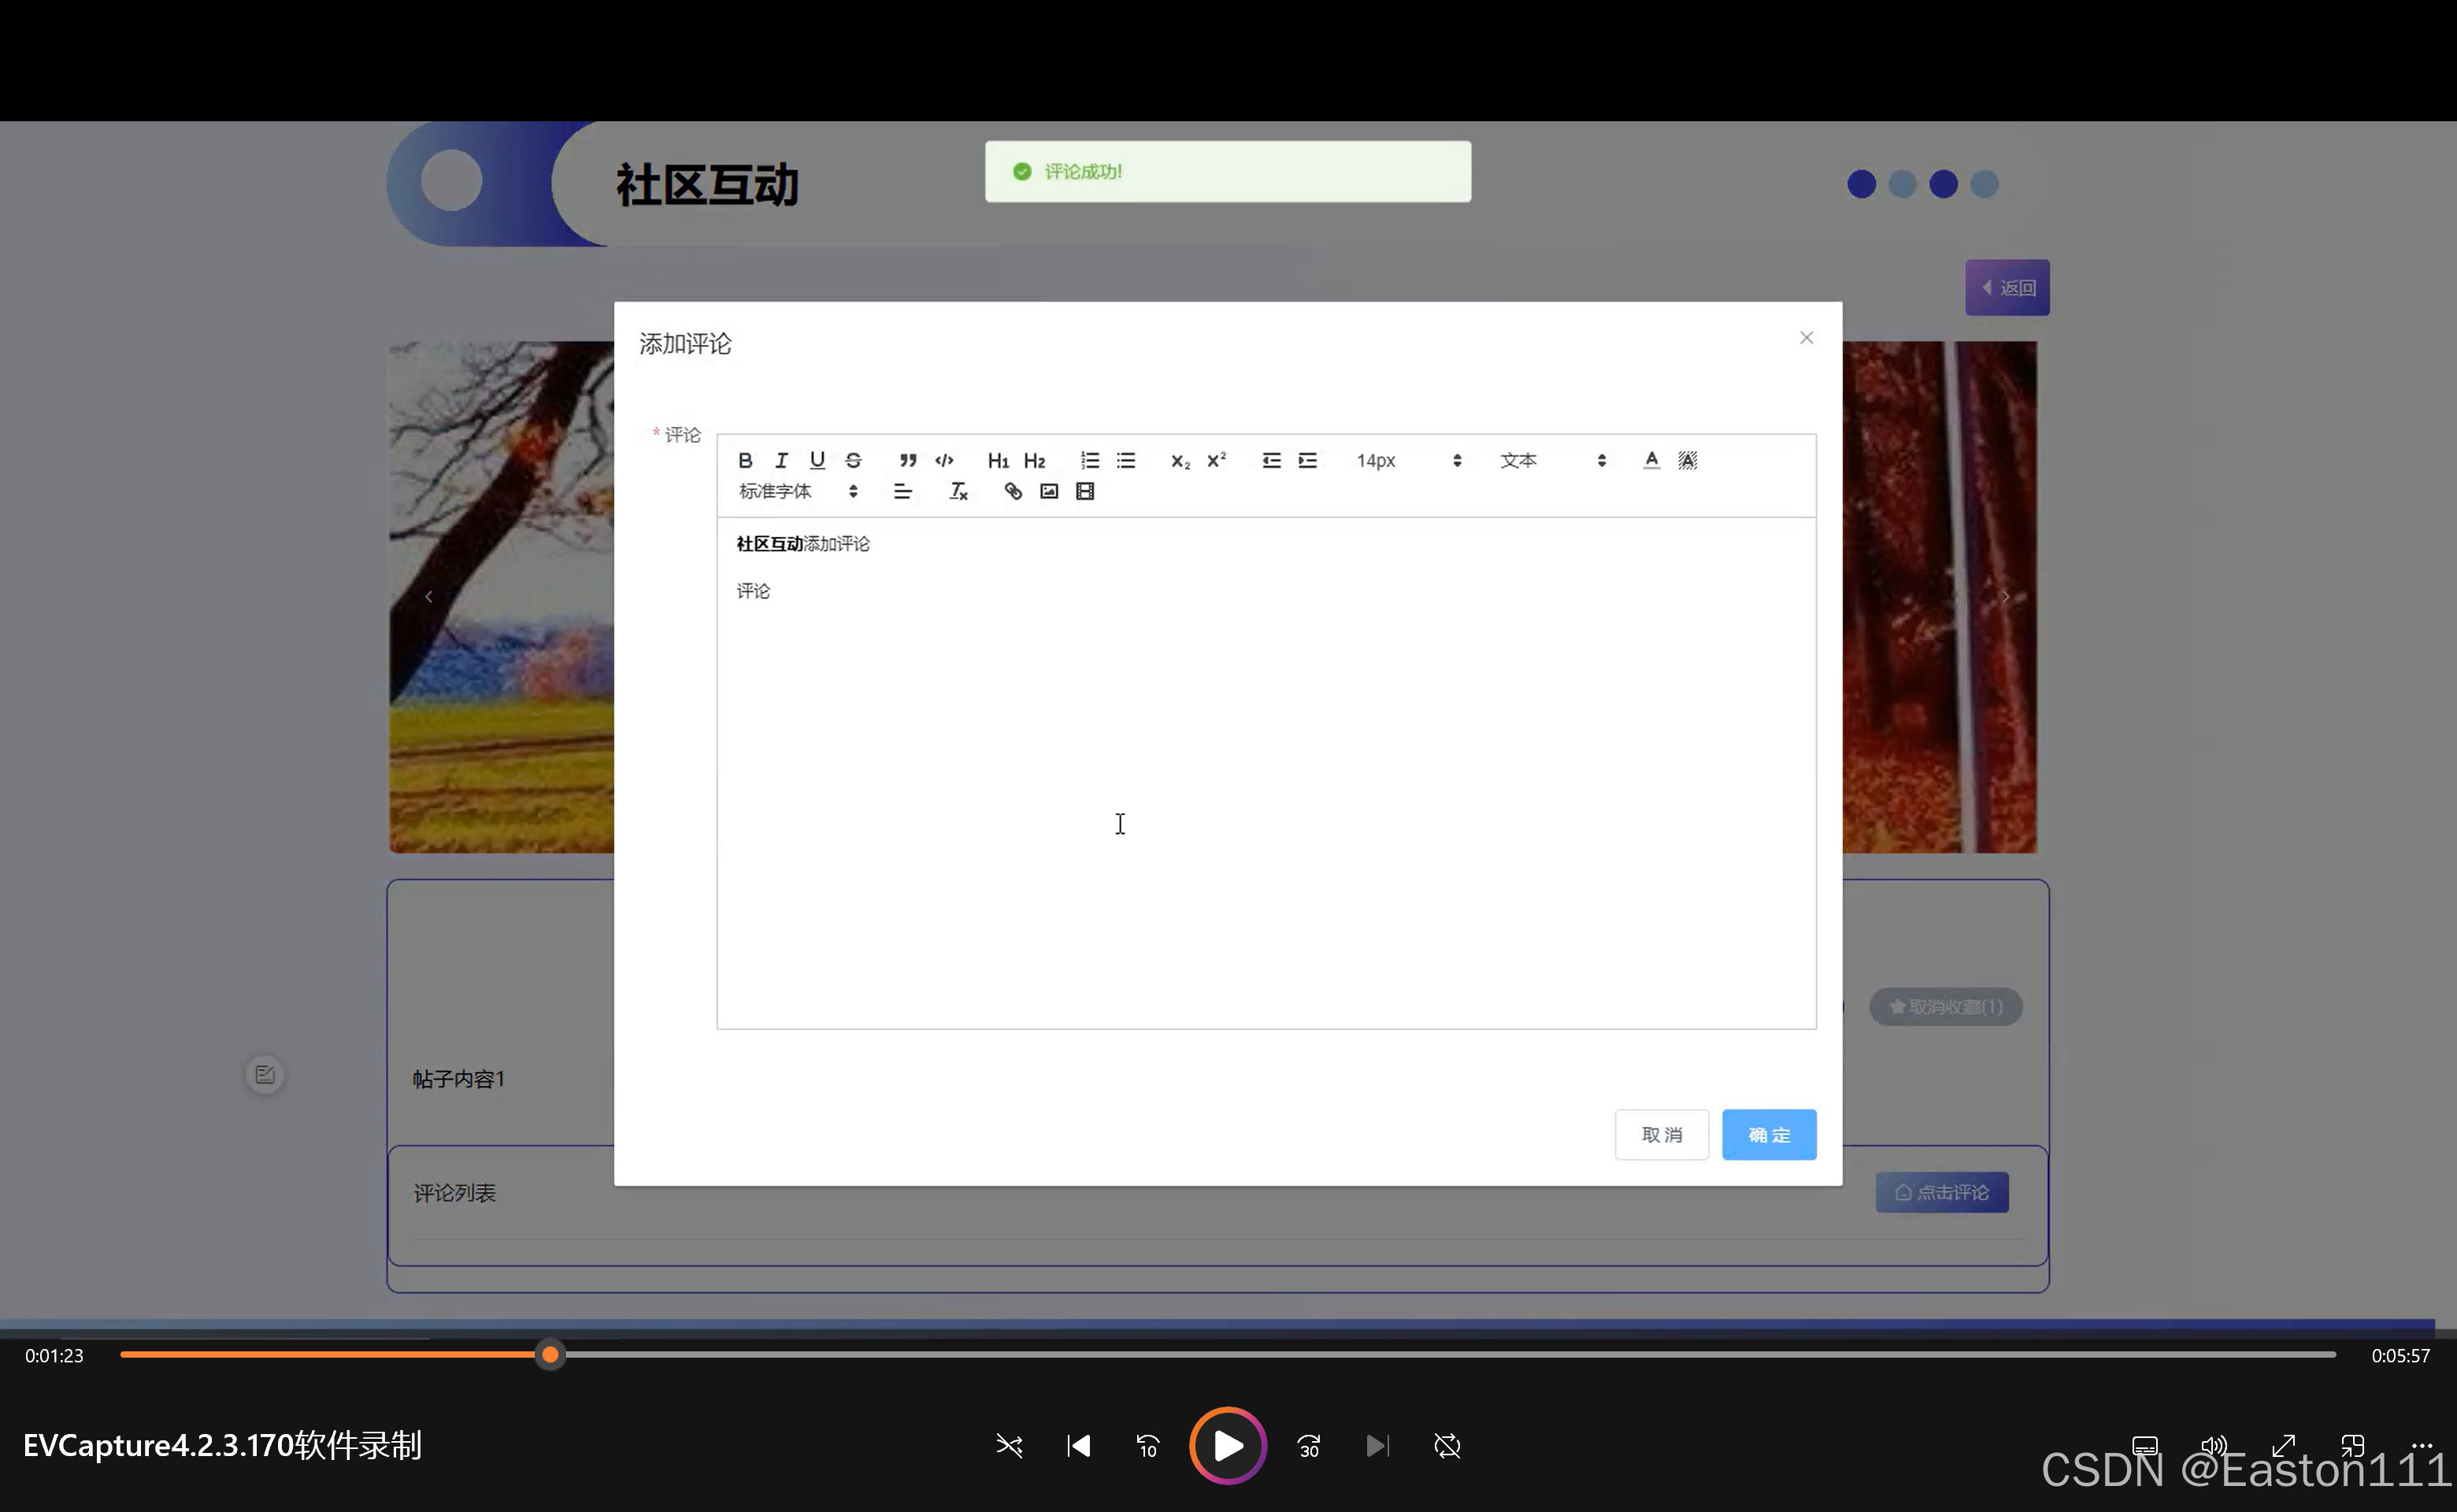The height and width of the screenshot is (1512, 2457).
Task: Apply Heading 1 style
Action: click(x=997, y=460)
